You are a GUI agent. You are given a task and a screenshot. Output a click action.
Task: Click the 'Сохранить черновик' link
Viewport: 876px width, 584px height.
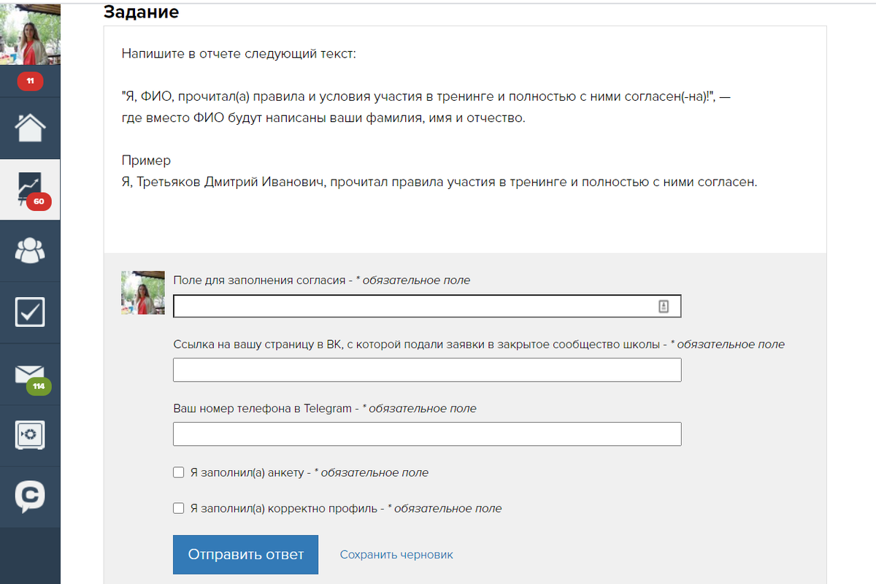coord(396,555)
